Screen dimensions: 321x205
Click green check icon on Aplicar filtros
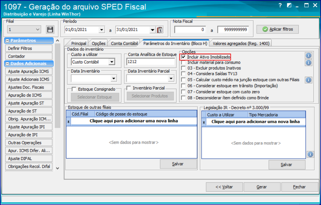pos(265,29)
